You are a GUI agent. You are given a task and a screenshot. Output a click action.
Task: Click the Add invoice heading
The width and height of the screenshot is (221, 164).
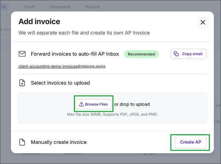coord(39,21)
